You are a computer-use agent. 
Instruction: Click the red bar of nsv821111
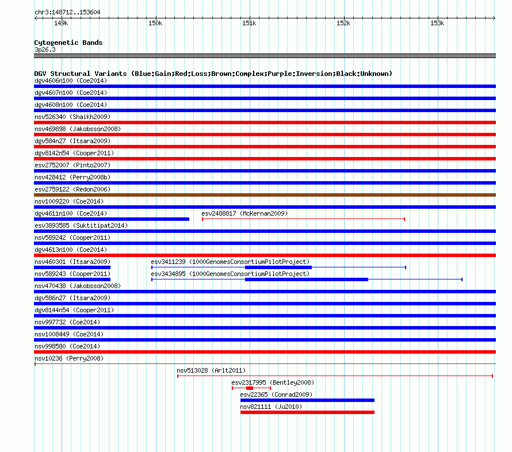307,412
